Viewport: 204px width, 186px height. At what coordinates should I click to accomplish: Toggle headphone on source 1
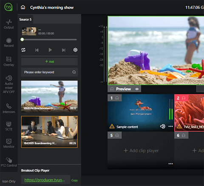[x=117, y=98]
